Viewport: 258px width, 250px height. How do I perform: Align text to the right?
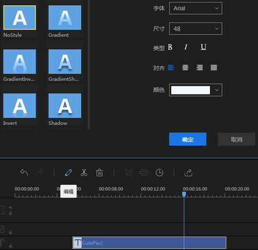pyautogui.click(x=199, y=67)
